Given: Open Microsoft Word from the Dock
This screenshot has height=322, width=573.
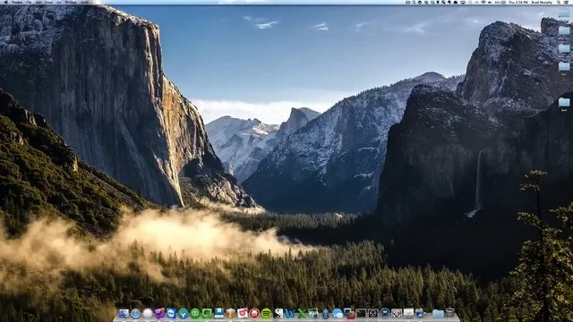Looking at the screenshot, I should (290, 314).
